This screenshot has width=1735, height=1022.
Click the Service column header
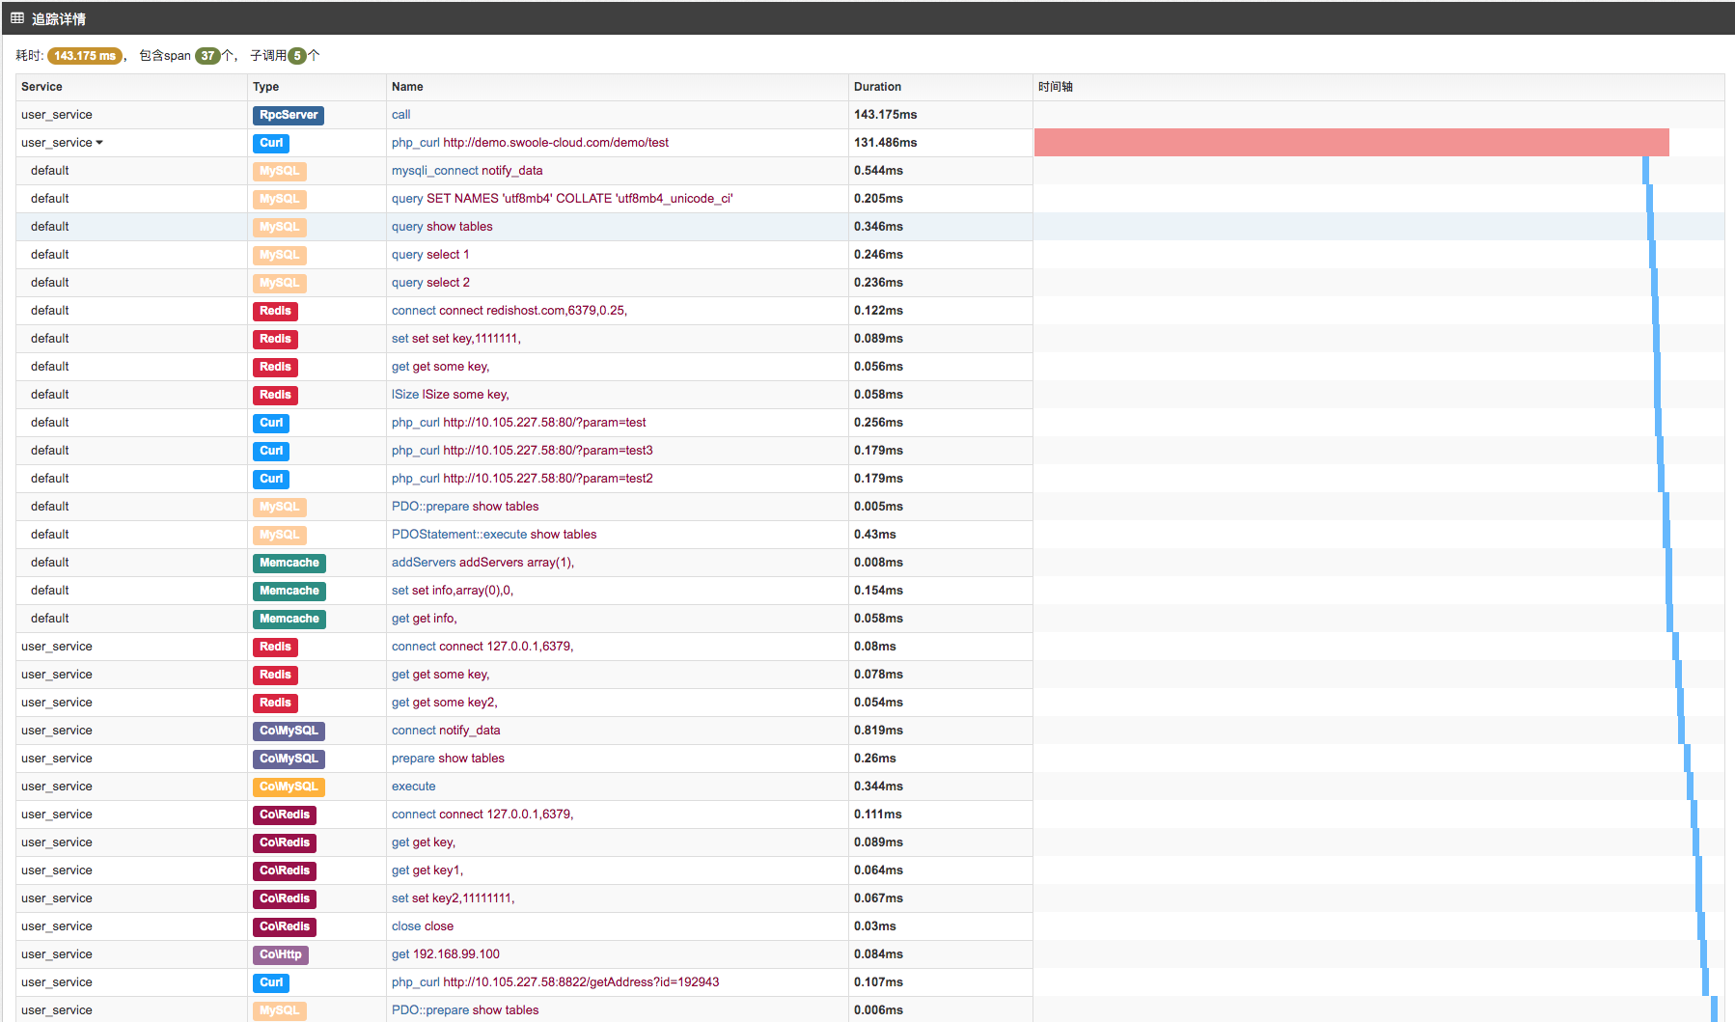(x=41, y=87)
